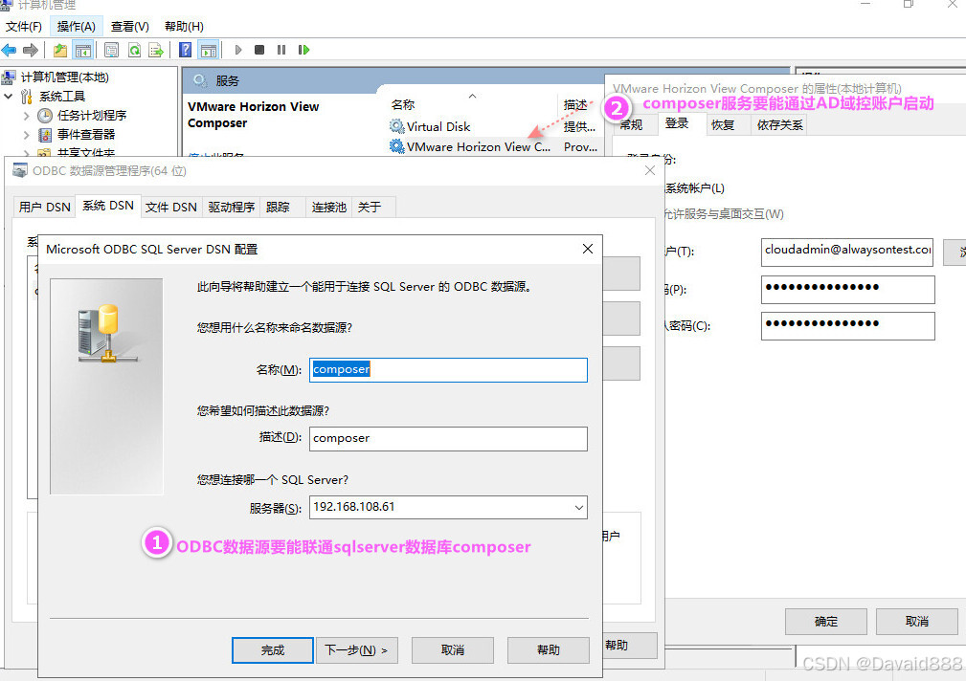Open the Properties toolbar icon
Image resolution: width=966 pixels, height=681 pixels.
[x=111, y=50]
